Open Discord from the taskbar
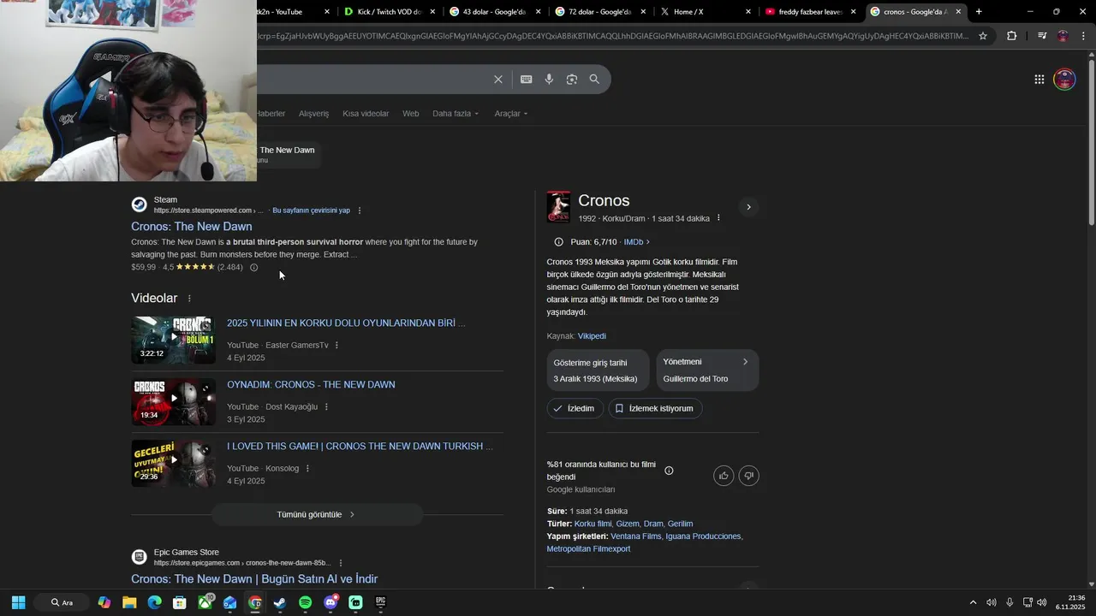This screenshot has height=616, width=1096. [x=331, y=602]
